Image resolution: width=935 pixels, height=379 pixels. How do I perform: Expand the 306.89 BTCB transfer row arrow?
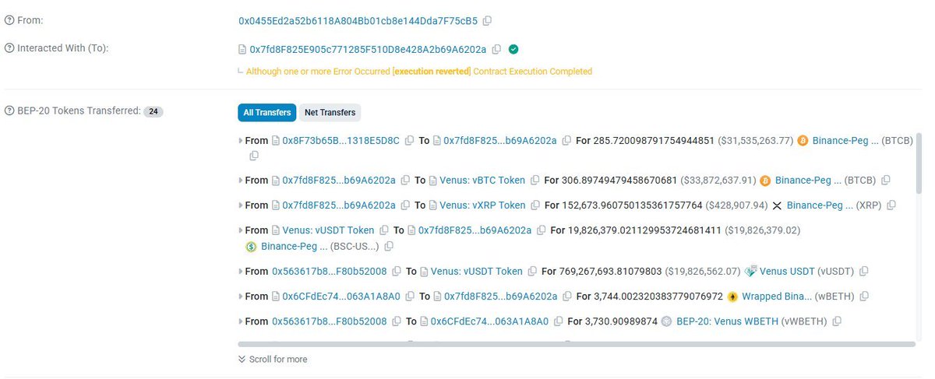[x=241, y=181]
